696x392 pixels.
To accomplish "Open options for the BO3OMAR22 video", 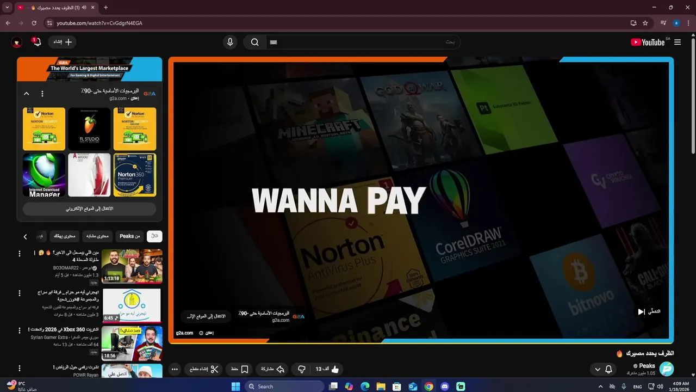I will 20,254.
